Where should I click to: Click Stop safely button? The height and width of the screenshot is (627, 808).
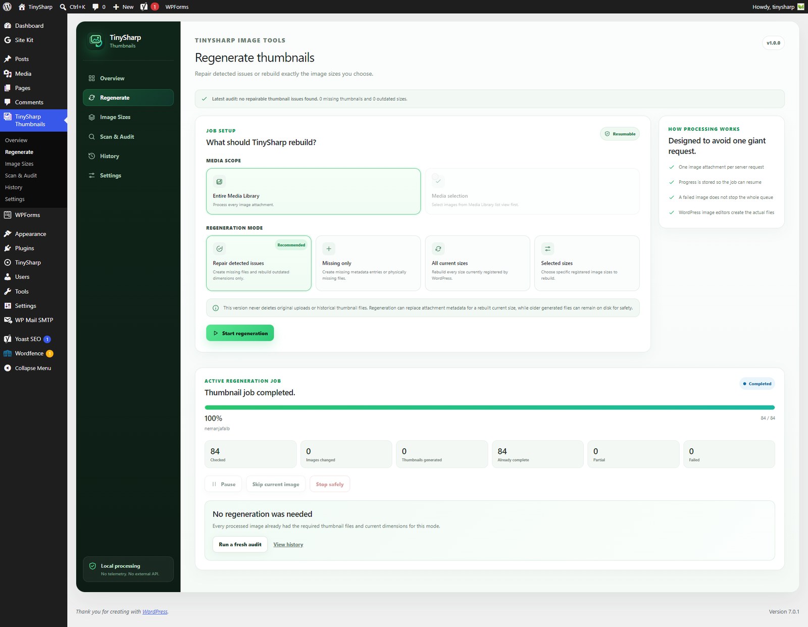[330, 484]
